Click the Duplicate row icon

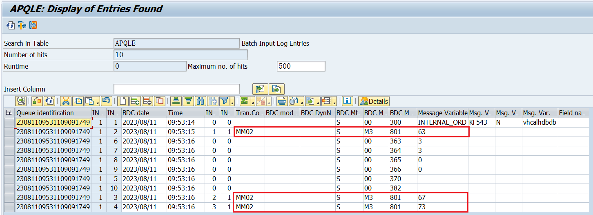pos(160,101)
